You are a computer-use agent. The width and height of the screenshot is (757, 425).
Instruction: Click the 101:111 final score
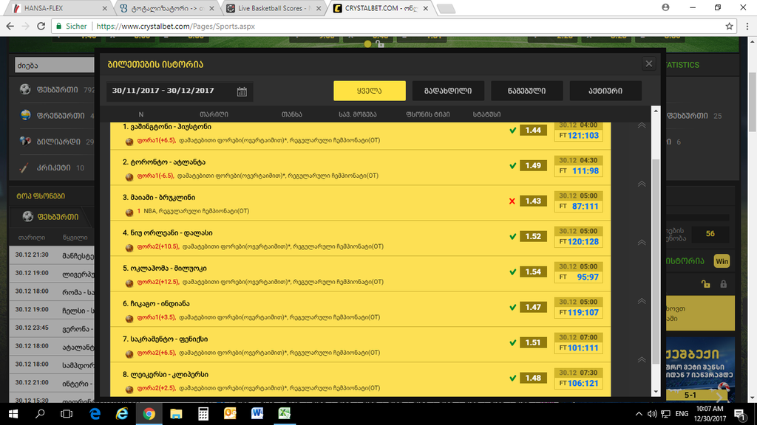click(583, 348)
